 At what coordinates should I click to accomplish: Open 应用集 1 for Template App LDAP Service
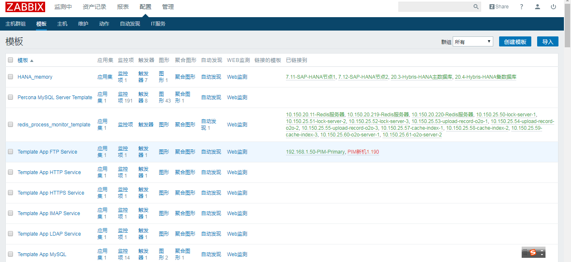(102, 234)
